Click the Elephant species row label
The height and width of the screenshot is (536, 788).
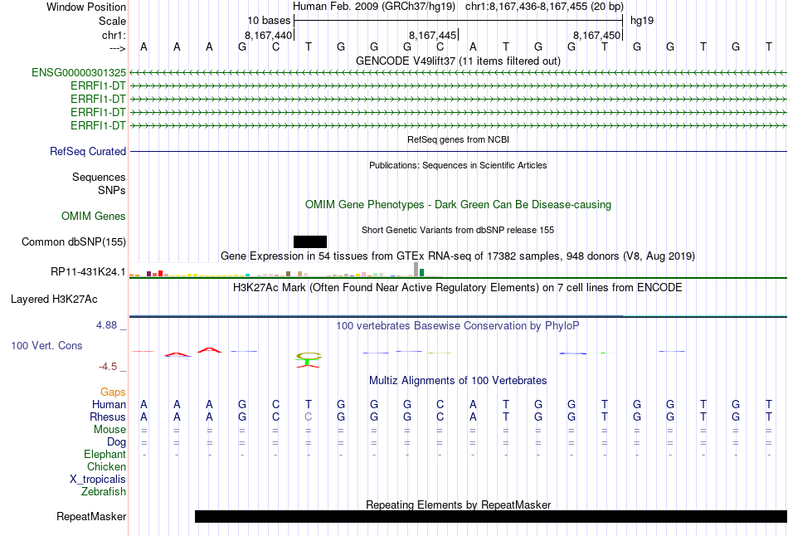[x=105, y=455]
